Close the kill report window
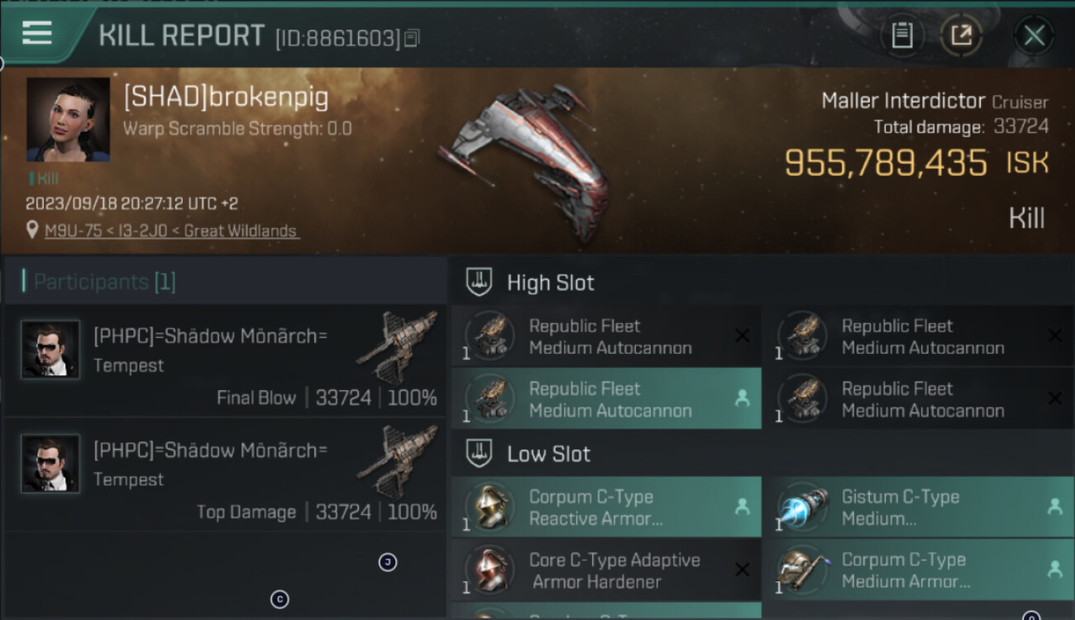Viewport: 1075px width, 620px height. tap(1034, 36)
